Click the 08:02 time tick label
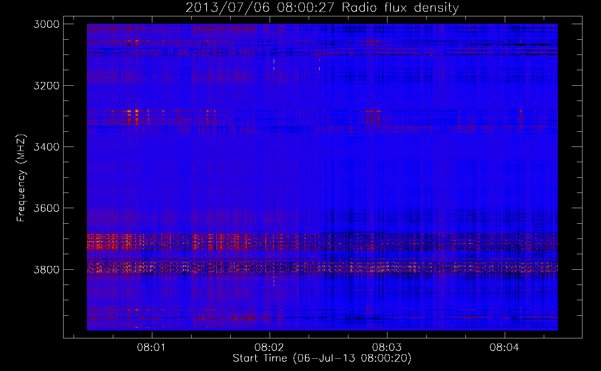 (269, 348)
